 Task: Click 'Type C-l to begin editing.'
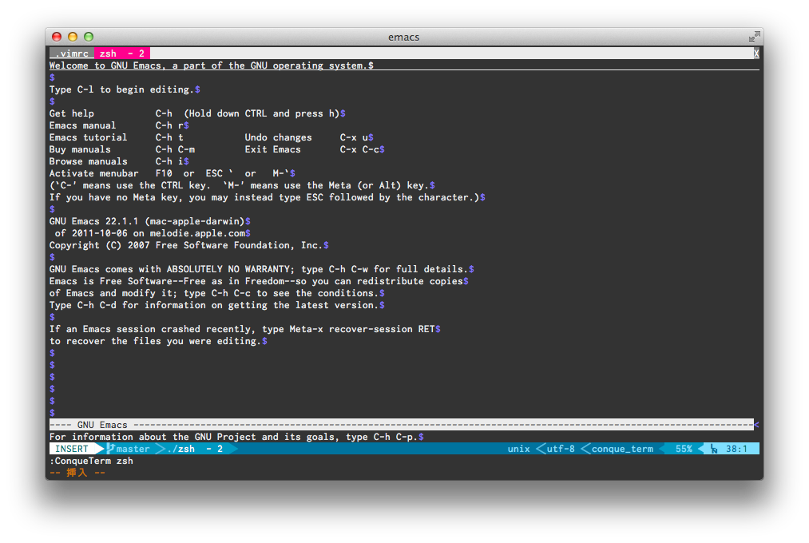coord(121,89)
